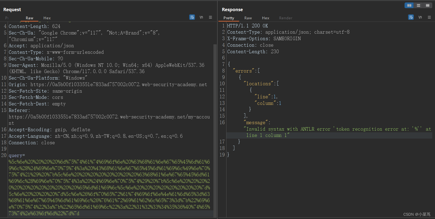
Task: Switch to side-by-side layout view
Action: [409, 5]
